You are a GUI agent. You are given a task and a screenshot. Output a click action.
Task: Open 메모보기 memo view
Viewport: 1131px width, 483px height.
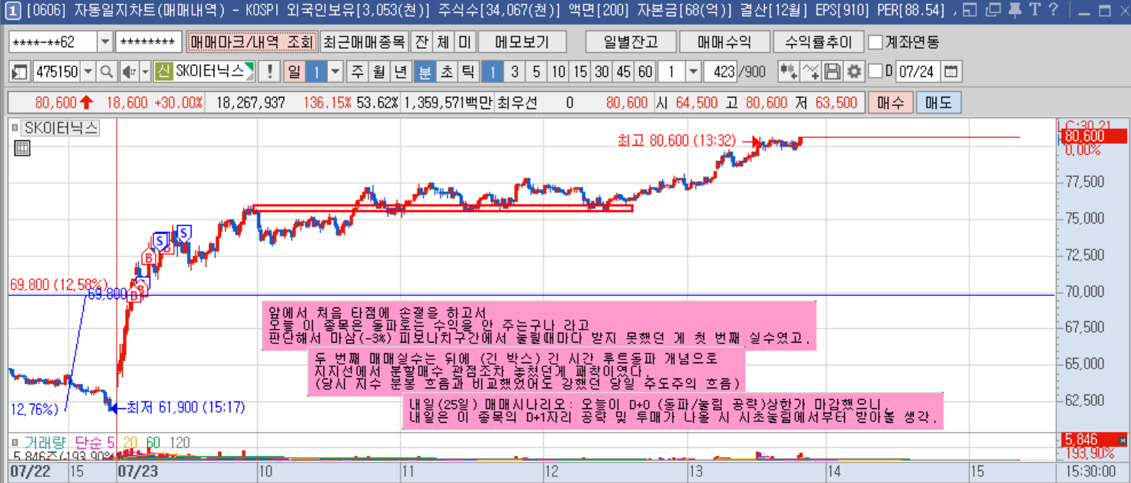(521, 42)
